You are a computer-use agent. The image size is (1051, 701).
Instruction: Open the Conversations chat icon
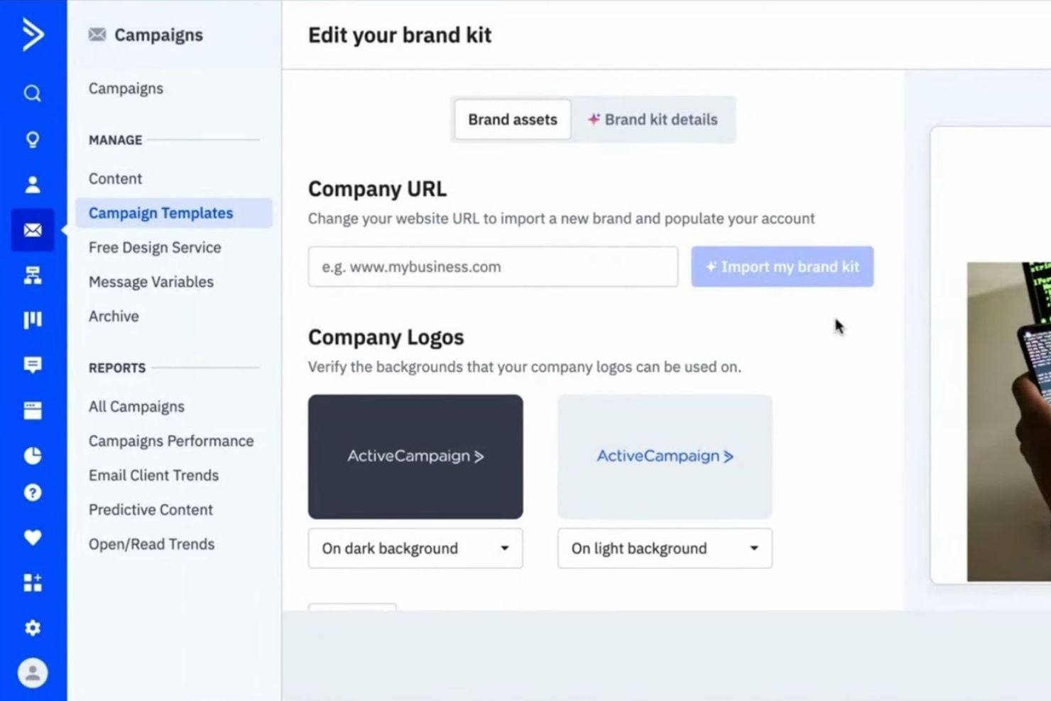33,365
